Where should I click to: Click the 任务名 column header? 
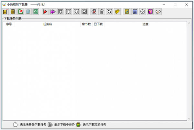(x=48, y=24)
